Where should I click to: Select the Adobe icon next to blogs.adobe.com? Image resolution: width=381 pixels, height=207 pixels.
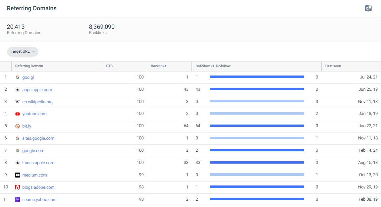(x=17, y=187)
